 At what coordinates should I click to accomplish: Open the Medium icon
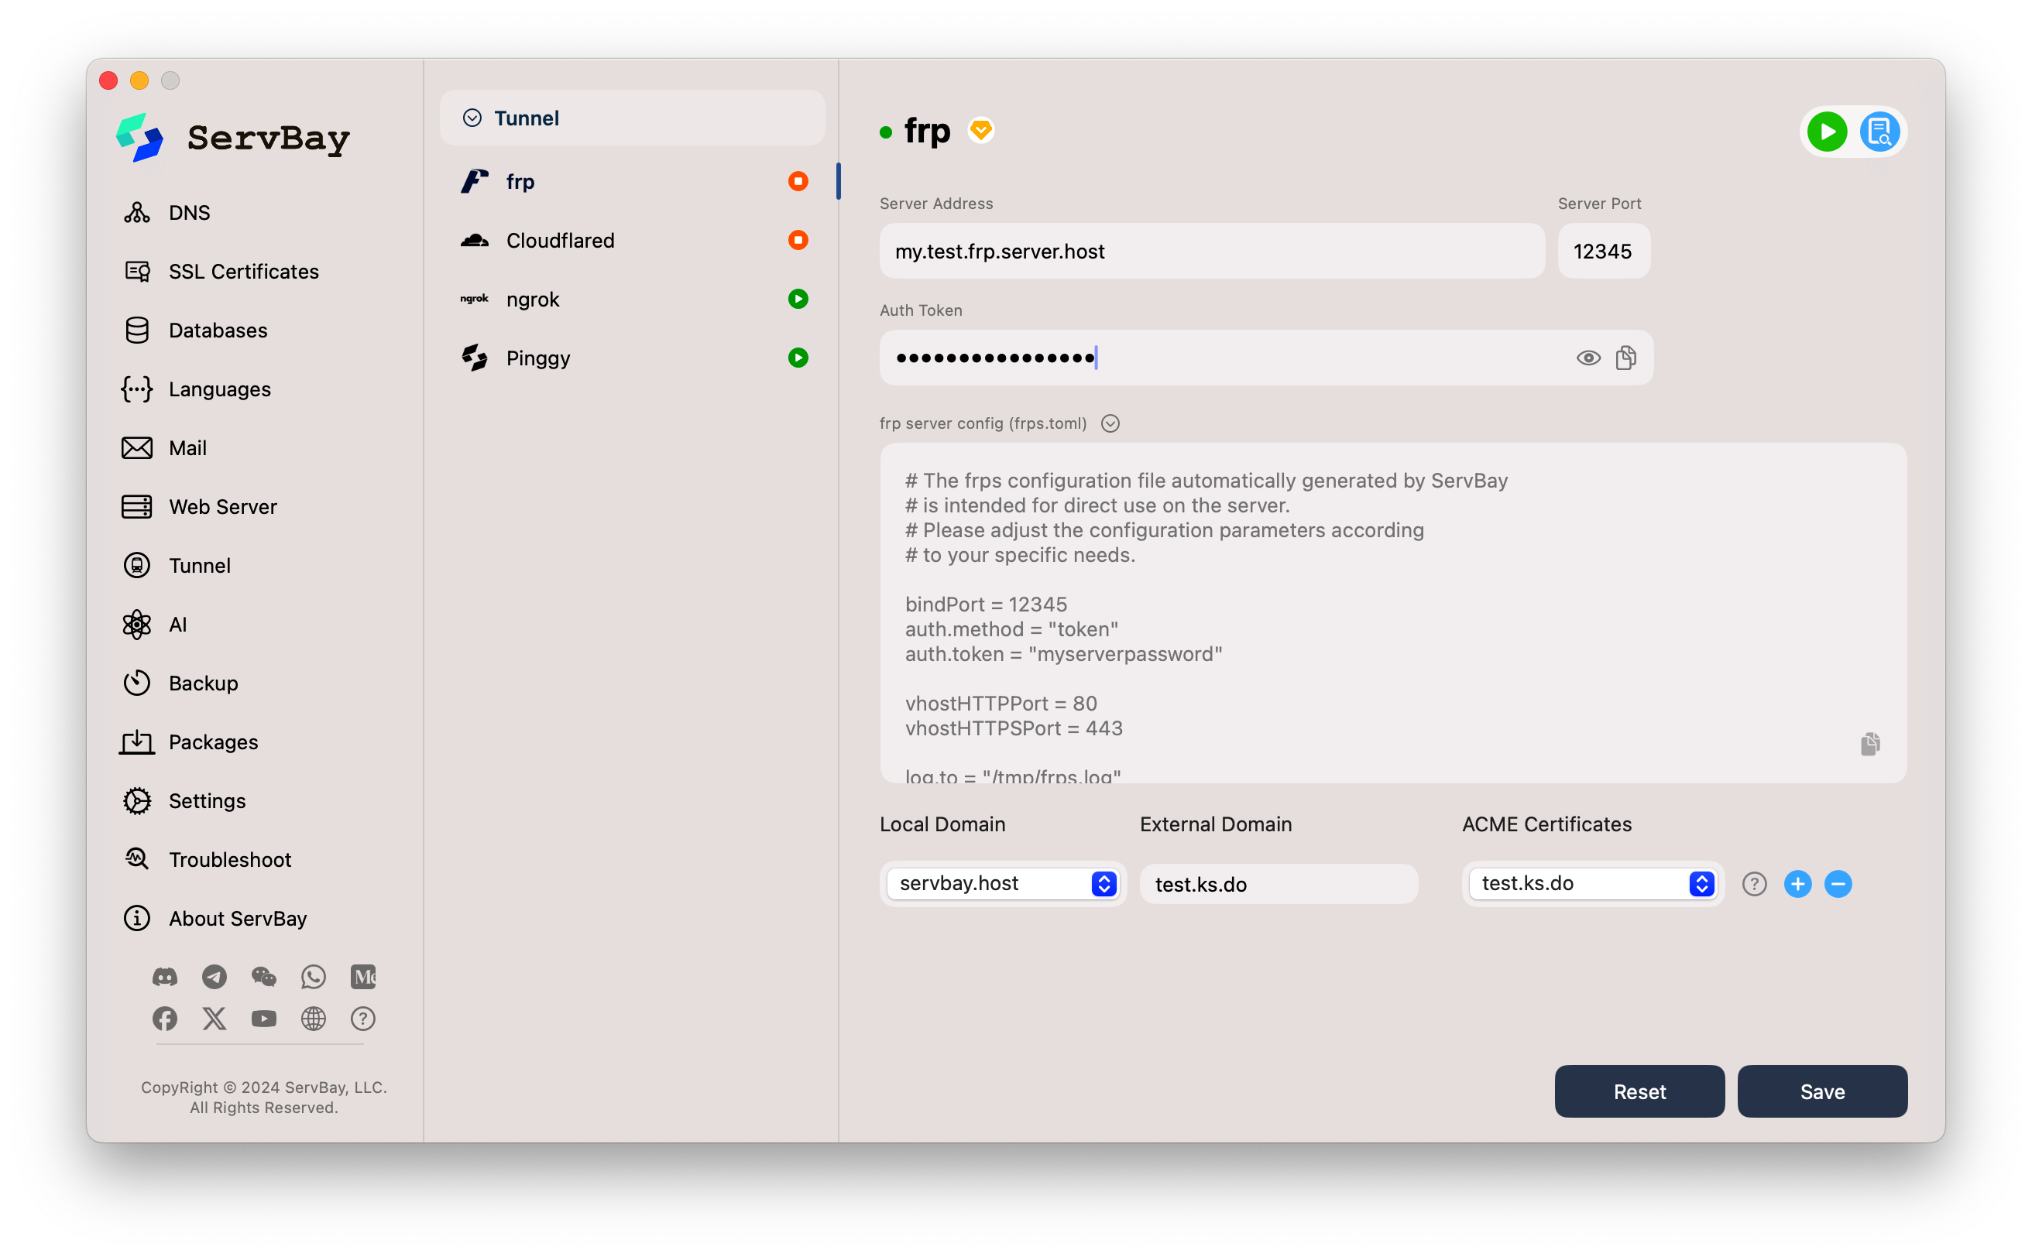[x=363, y=977]
